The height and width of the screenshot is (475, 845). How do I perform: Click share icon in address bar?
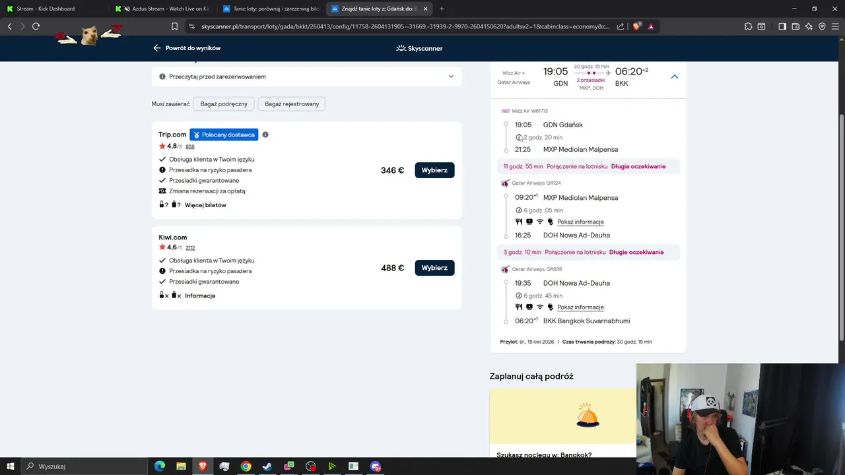[621, 26]
